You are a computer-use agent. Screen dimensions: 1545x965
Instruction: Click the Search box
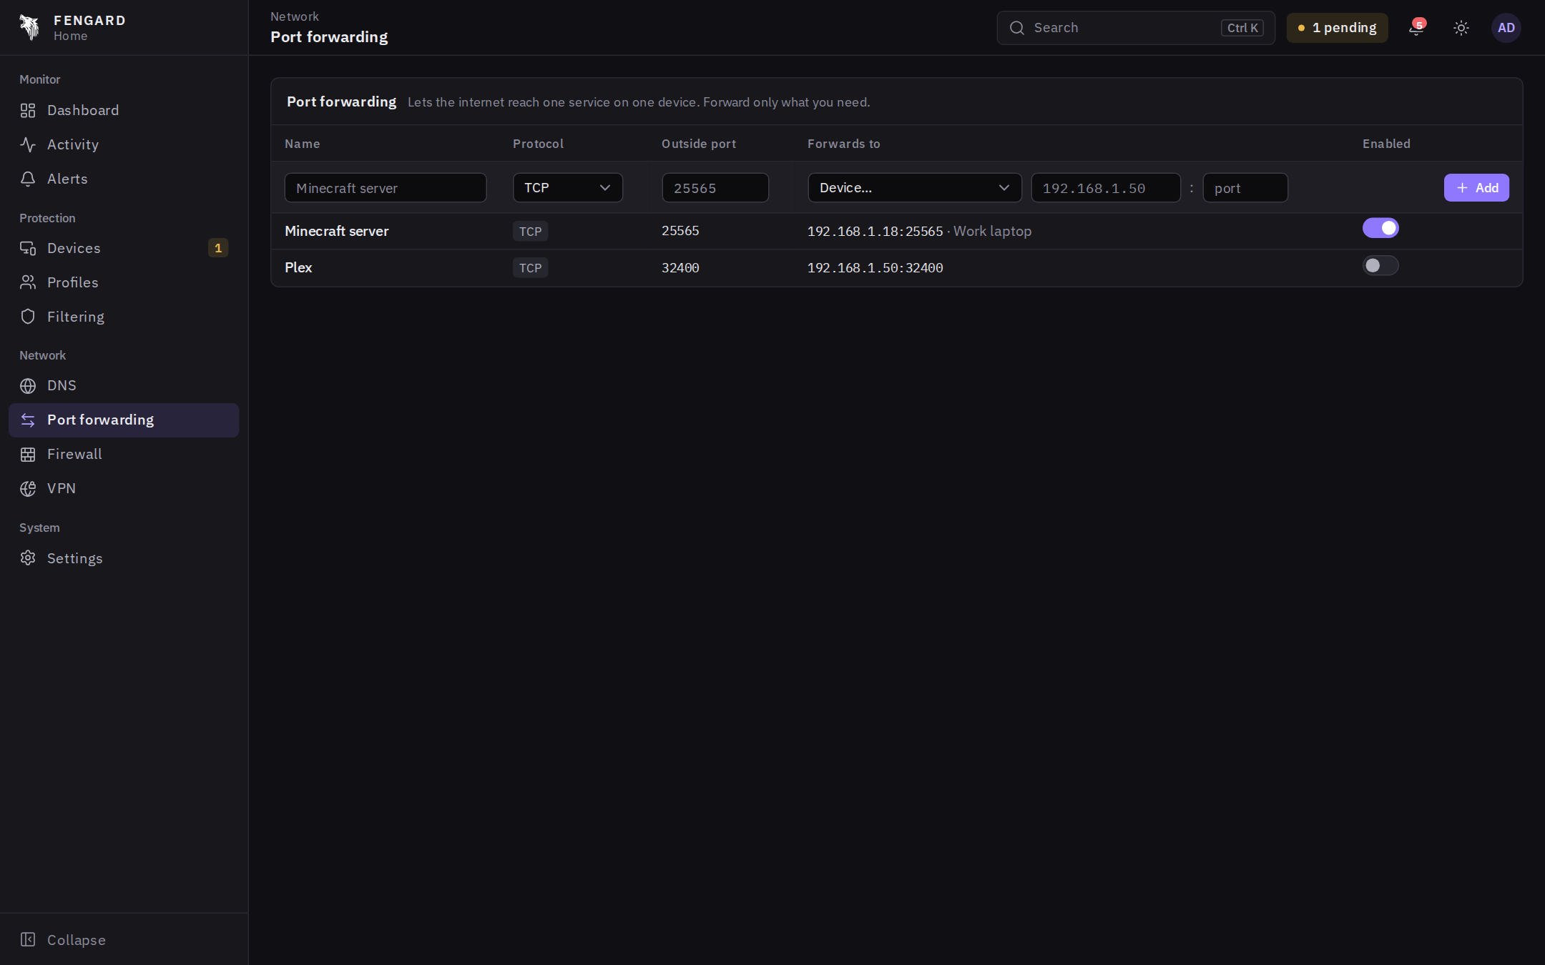pos(1136,28)
